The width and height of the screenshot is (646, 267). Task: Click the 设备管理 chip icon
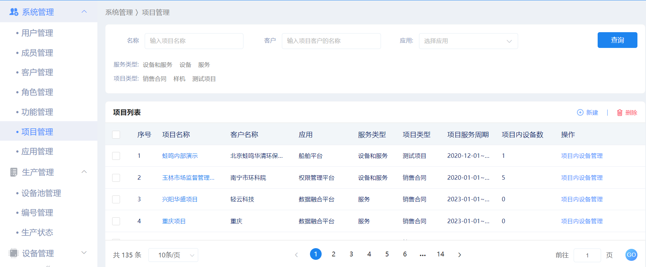(x=14, y=253)
